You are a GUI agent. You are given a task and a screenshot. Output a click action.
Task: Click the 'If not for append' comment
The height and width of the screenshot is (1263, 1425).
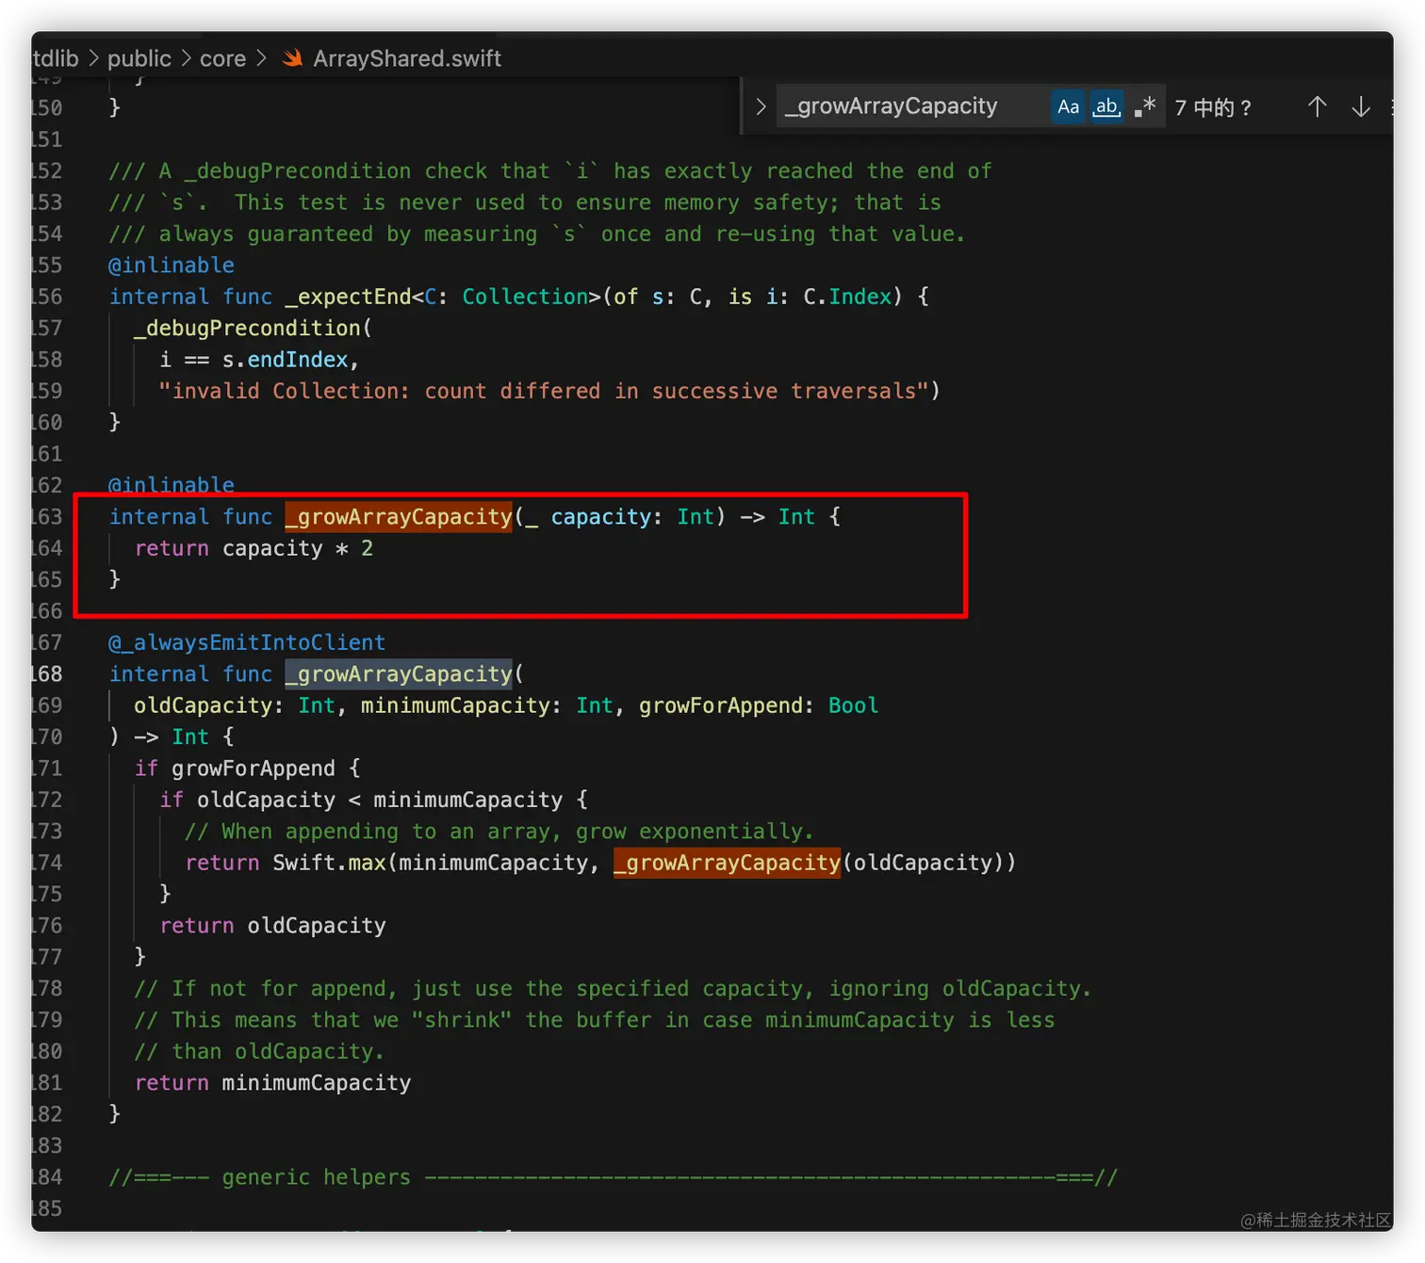point(613,989)
